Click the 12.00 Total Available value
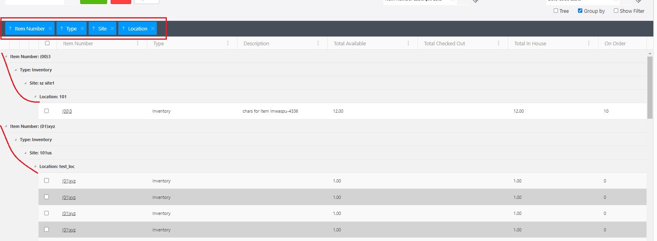 [338, 111]
